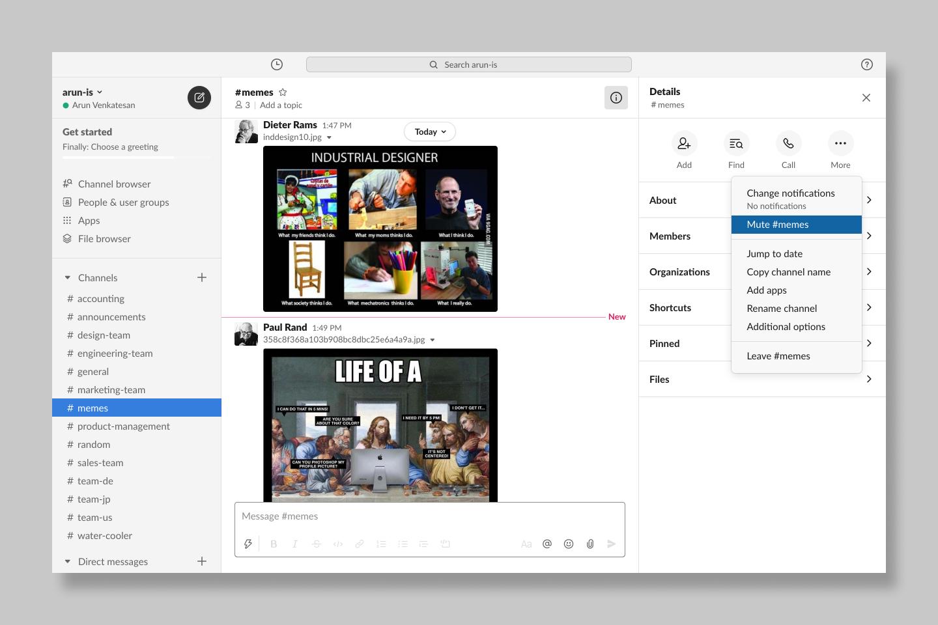Click the emoji picker icon
Image resolution: width=938 pixels, height=625 pixels.
pyautogui.click(x=569, y=544)
